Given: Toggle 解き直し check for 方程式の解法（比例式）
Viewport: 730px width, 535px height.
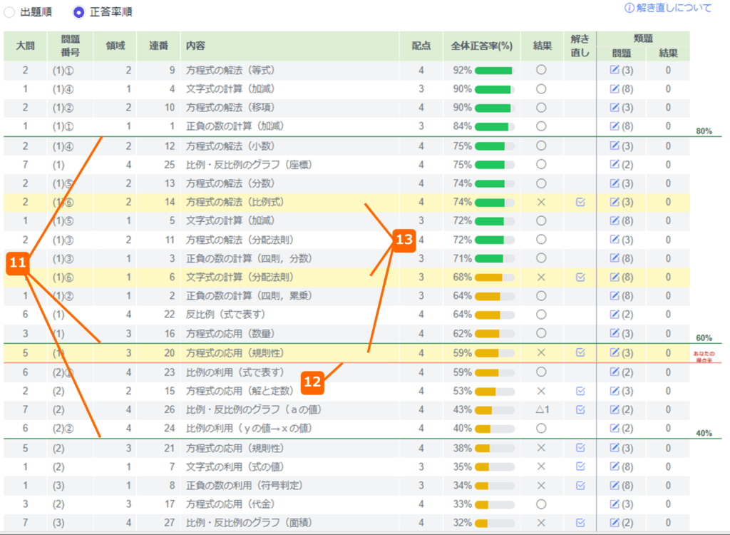Looking at the screenshot, I should click(x=580, y=203).
